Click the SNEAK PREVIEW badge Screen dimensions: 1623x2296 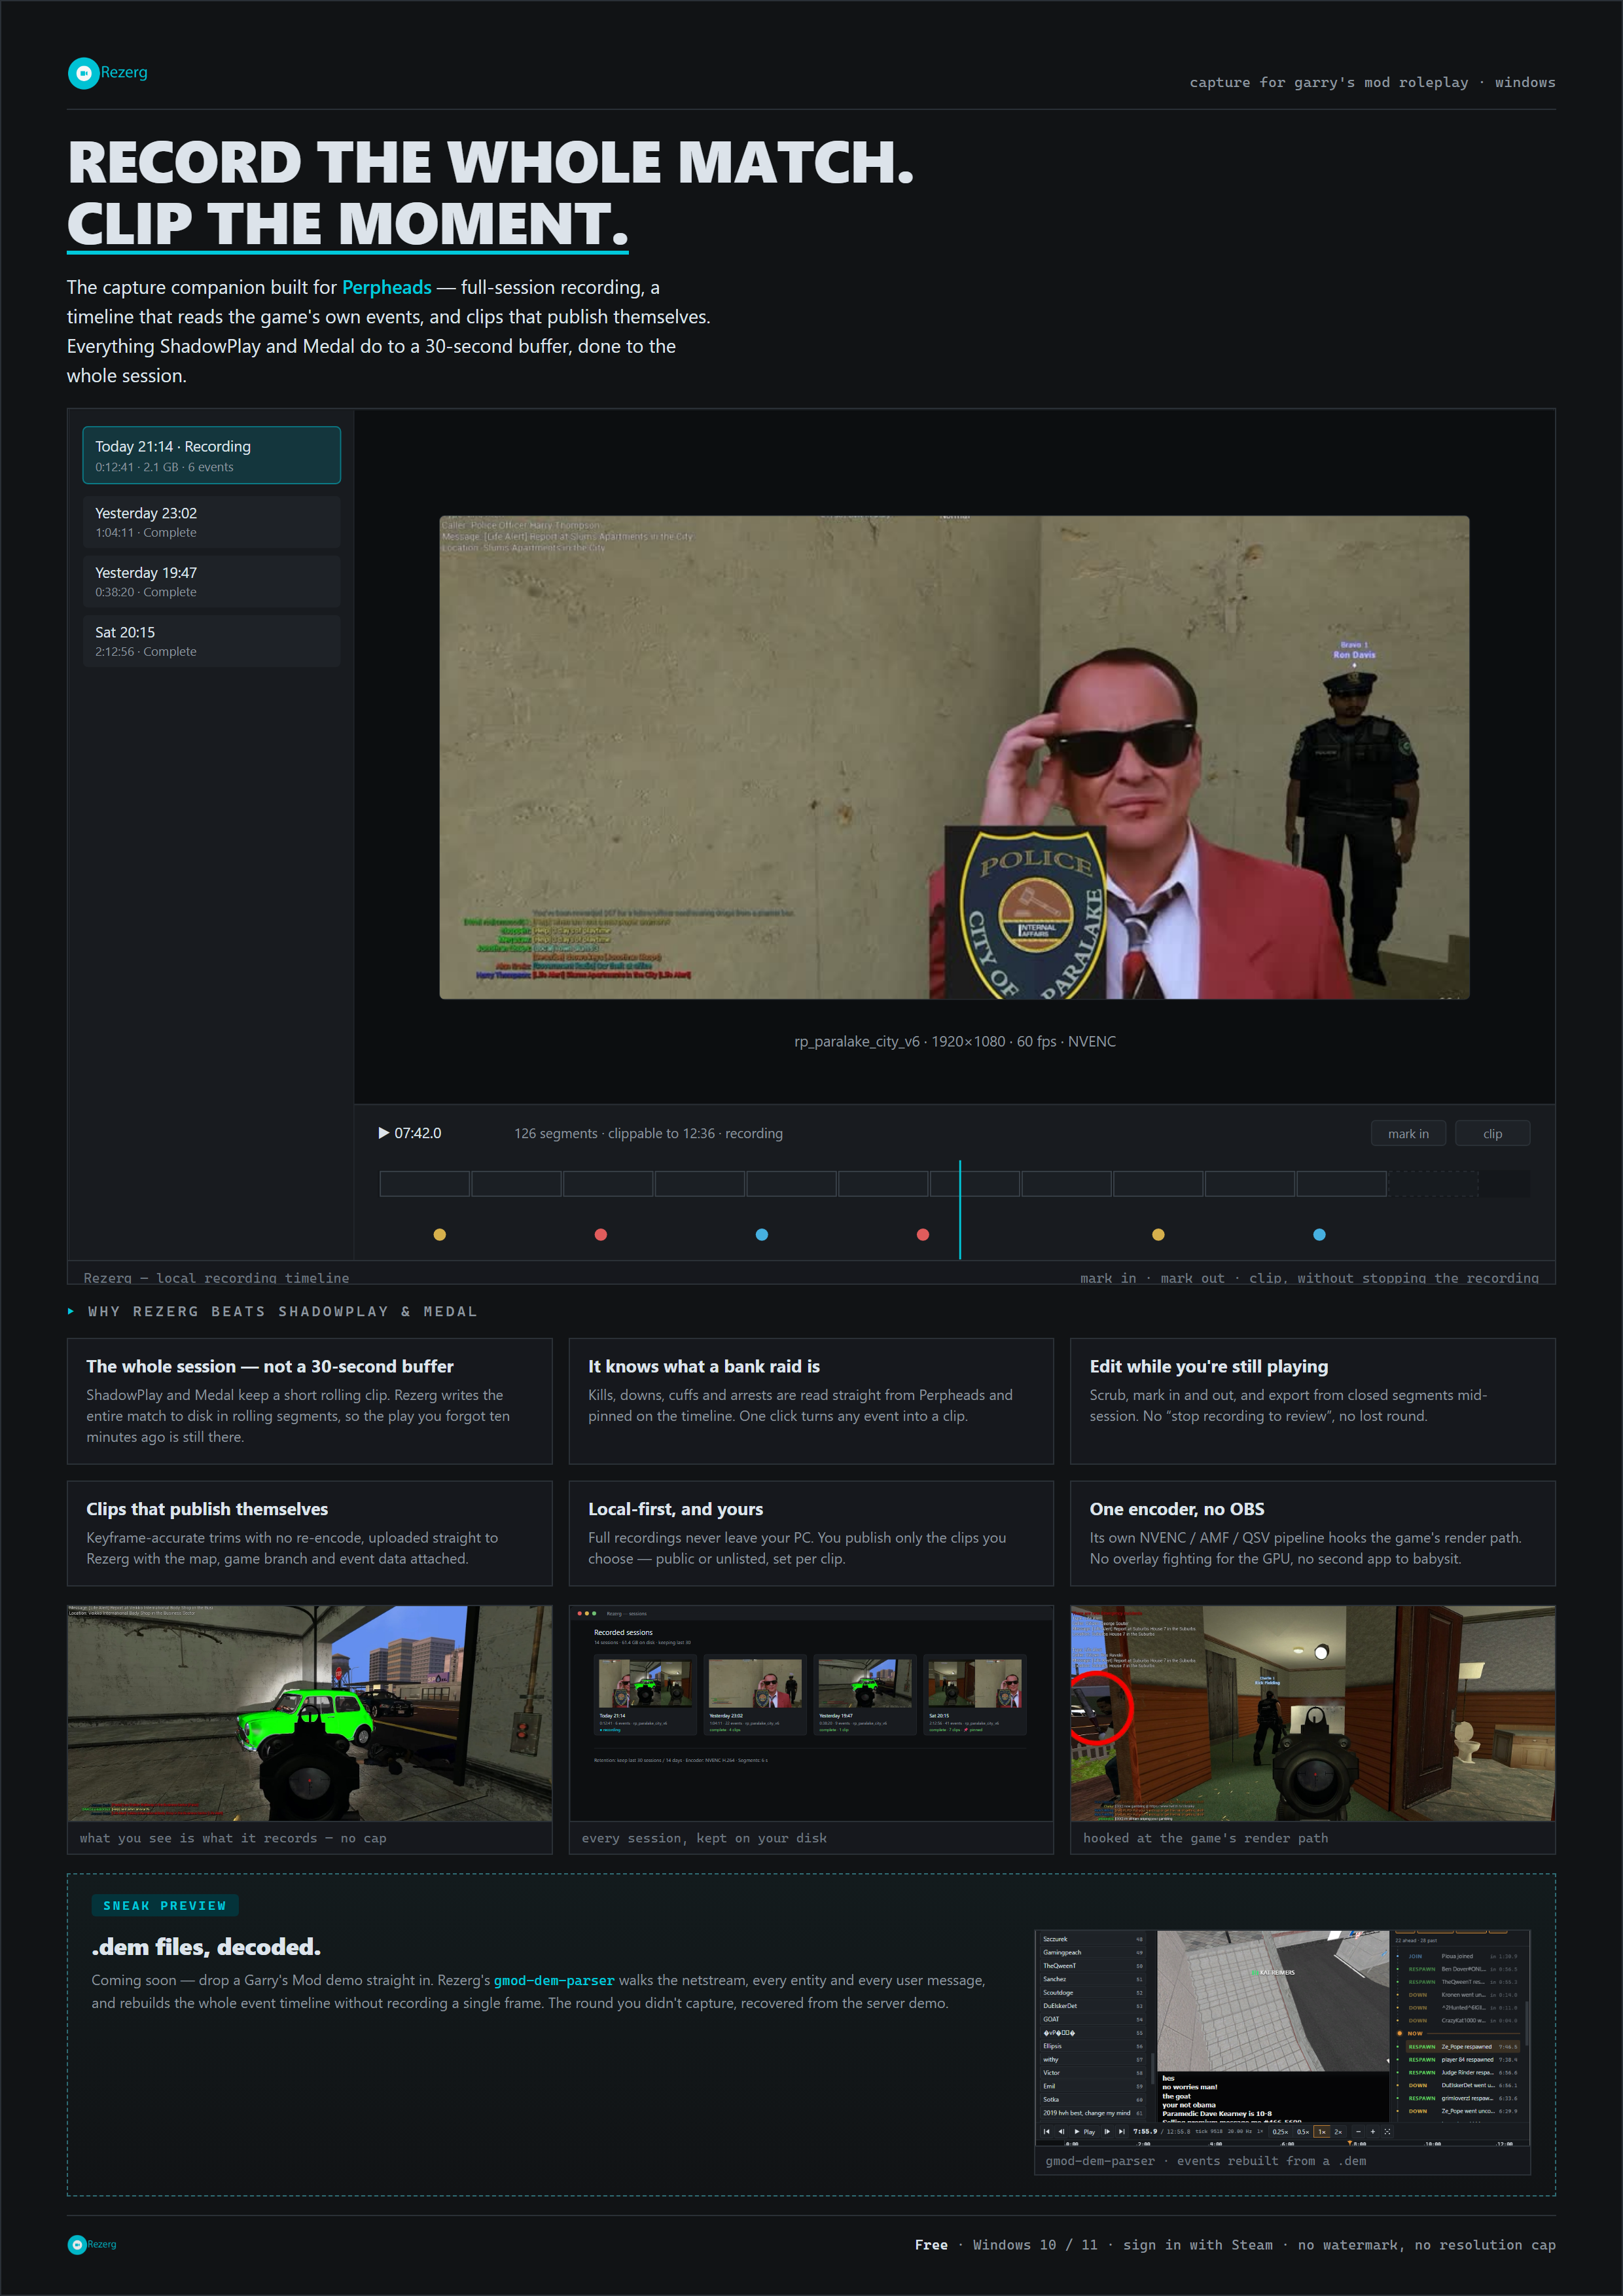click(165, 1906)
